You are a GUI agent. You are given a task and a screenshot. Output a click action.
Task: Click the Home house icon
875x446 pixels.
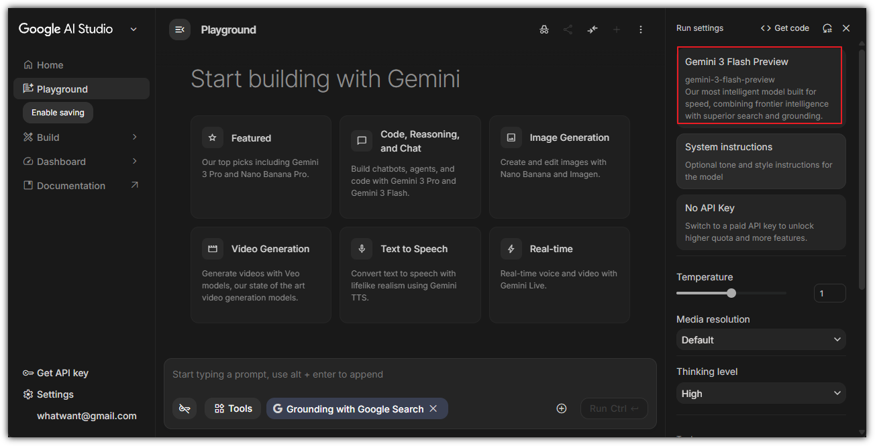(28, 65)
